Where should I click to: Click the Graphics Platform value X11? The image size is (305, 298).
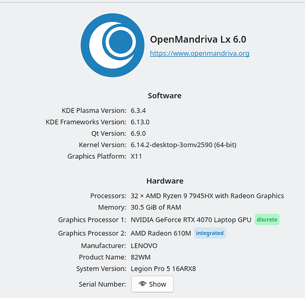coord(136,156)
